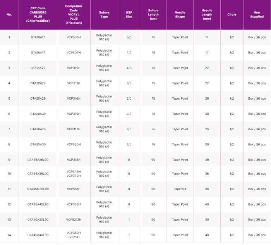Click the GTA35A26L90 product code

[x=38, y=160]
